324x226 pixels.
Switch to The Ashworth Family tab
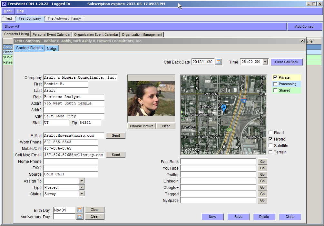point(64,19)
